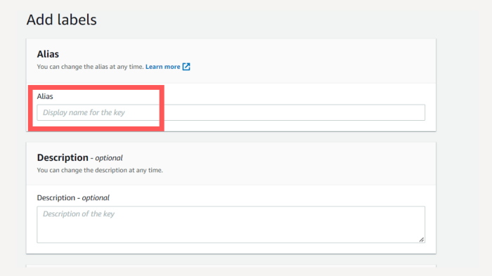The height and width of the screenshot is (276, 492).
Task: Select the bold 'Alias' section heading
Action: [x=48, y=54]
